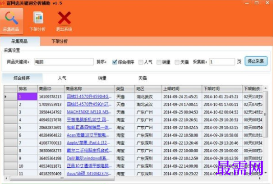
Task: Click product ID 36405364198
Action: pyautogui.click(x=50, y=158)
